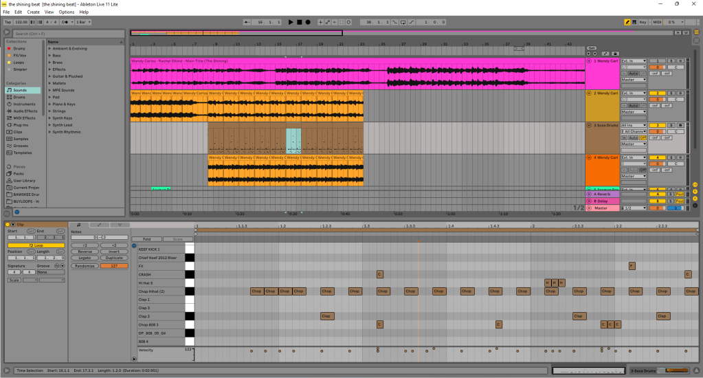
Task: Enable the Key mapping mode switch
Action: (x=642, y=22)
